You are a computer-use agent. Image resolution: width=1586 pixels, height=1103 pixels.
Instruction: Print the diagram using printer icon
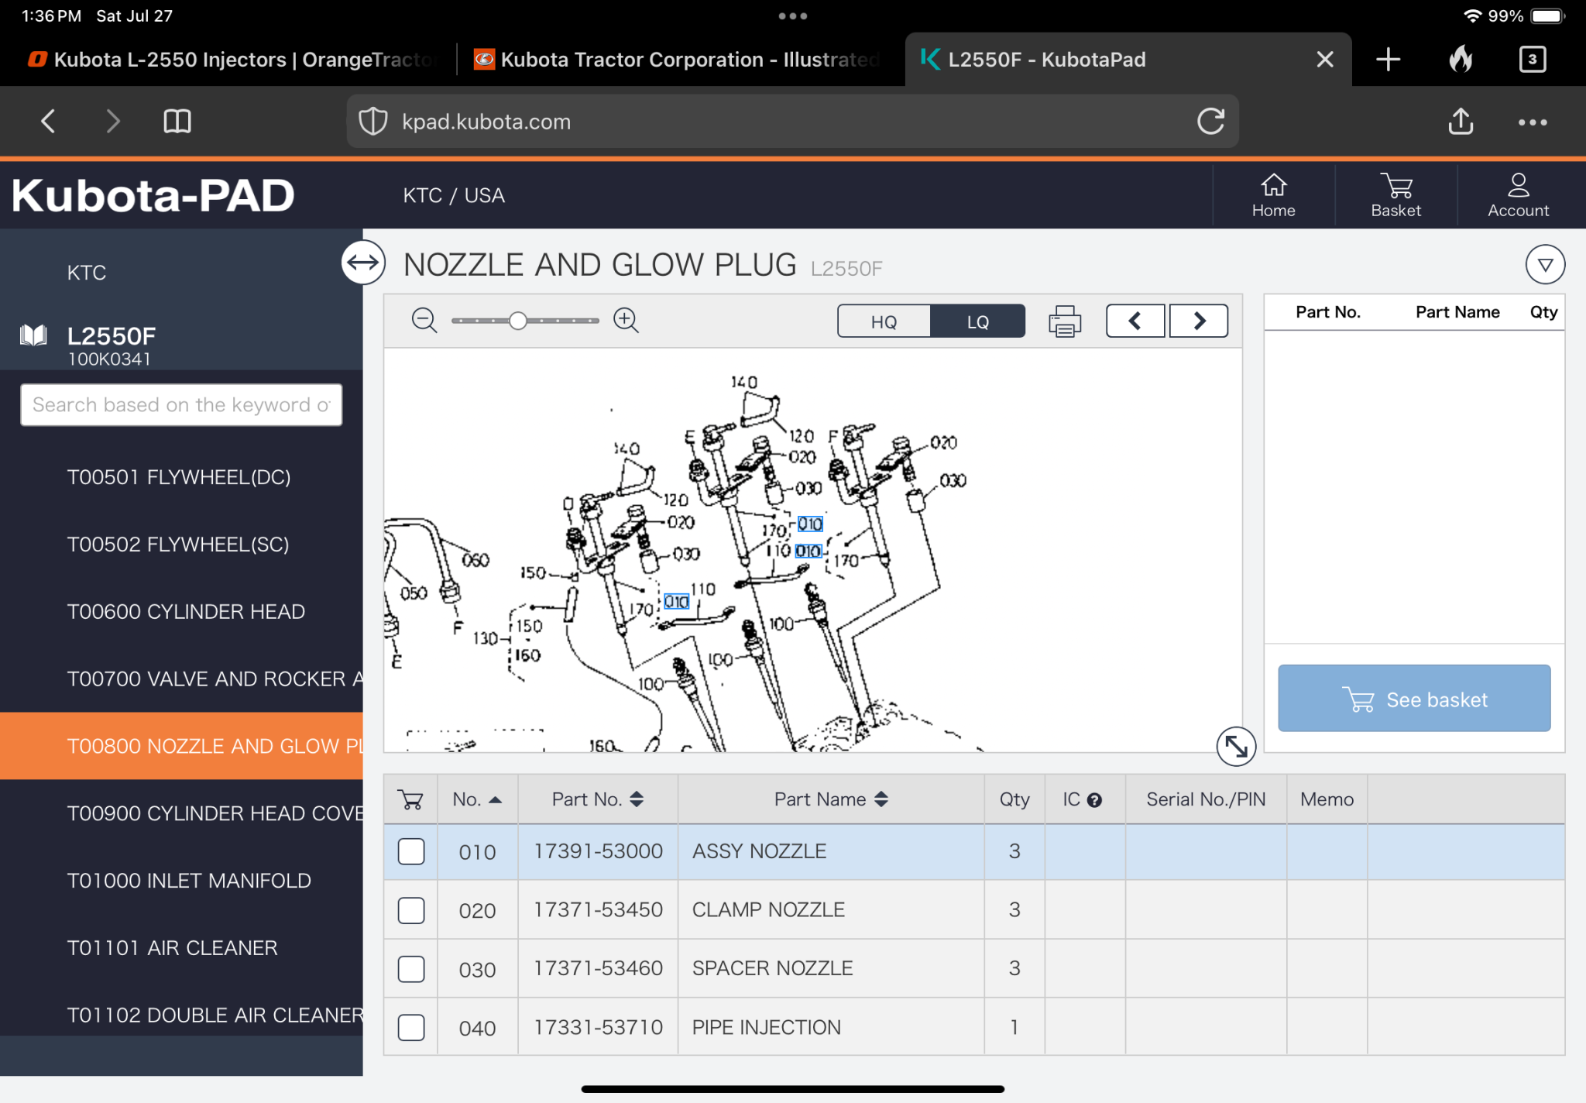click(x=1065, y=321)
